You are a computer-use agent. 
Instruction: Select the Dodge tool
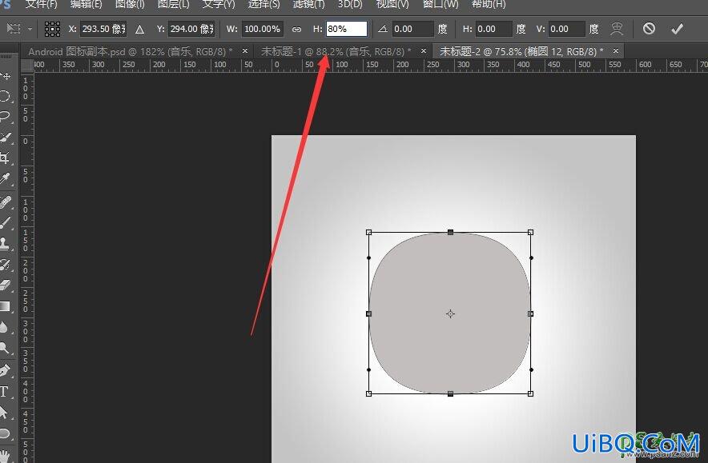(5, 348)
